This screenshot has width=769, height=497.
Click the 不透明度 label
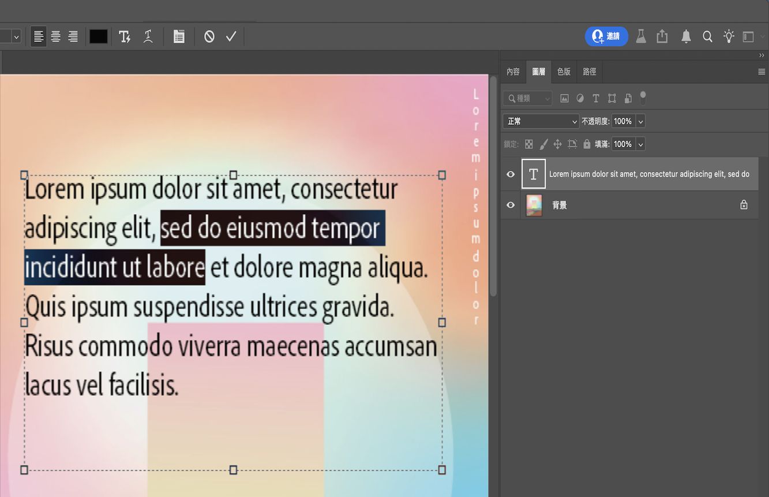point(595,121)
